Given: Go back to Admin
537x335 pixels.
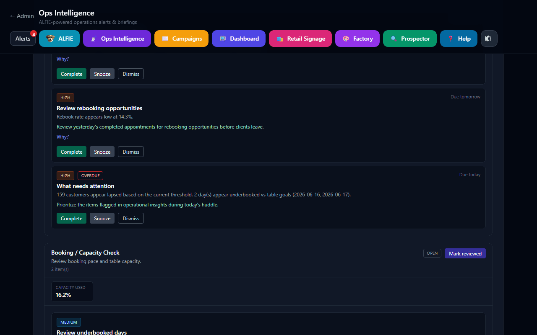Looking at the screenshot, I should pyautogui.click(x=22, y=16).
